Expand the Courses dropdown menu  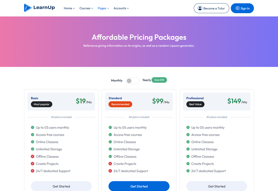(x=86, y=8)
